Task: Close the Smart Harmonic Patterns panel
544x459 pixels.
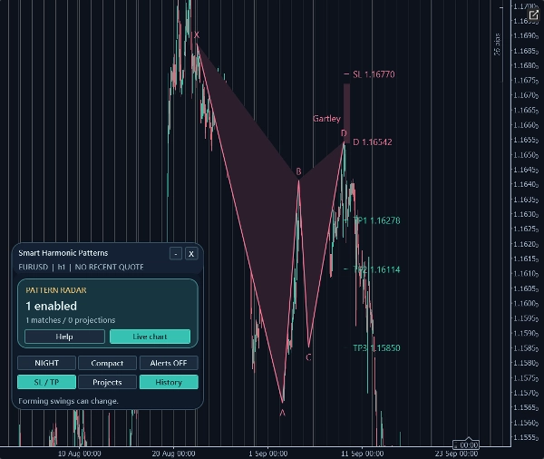Action: pyautogui.click(x=191, y=254)
